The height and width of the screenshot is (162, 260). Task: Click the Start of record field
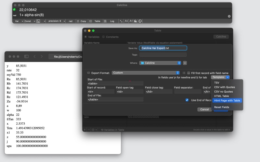[101, 91]
